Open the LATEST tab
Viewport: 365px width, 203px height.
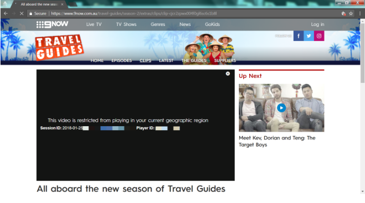coord(166,60)
